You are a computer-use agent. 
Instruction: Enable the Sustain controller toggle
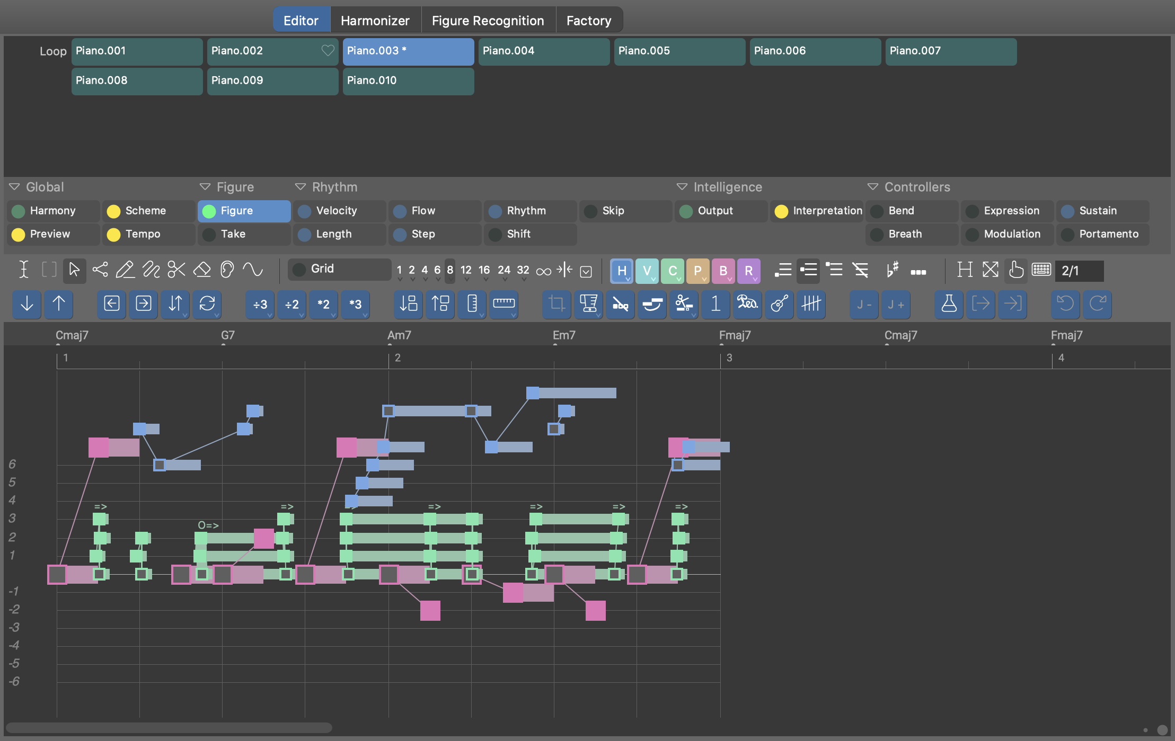click(x=1068, y=211)
